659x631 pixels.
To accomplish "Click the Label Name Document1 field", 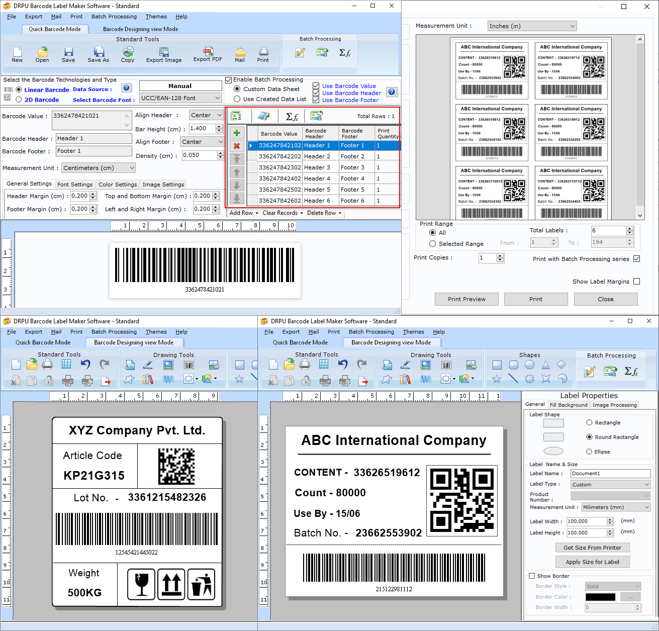I will coord(611,474).
